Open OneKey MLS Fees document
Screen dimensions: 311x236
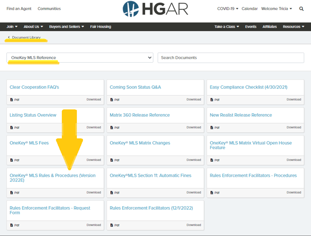[x=29, y=143]
